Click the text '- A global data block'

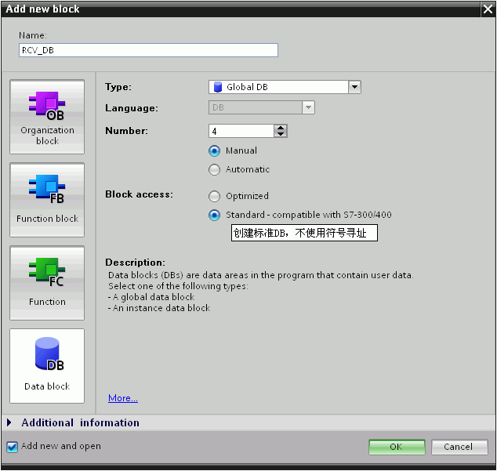(151, 297)
